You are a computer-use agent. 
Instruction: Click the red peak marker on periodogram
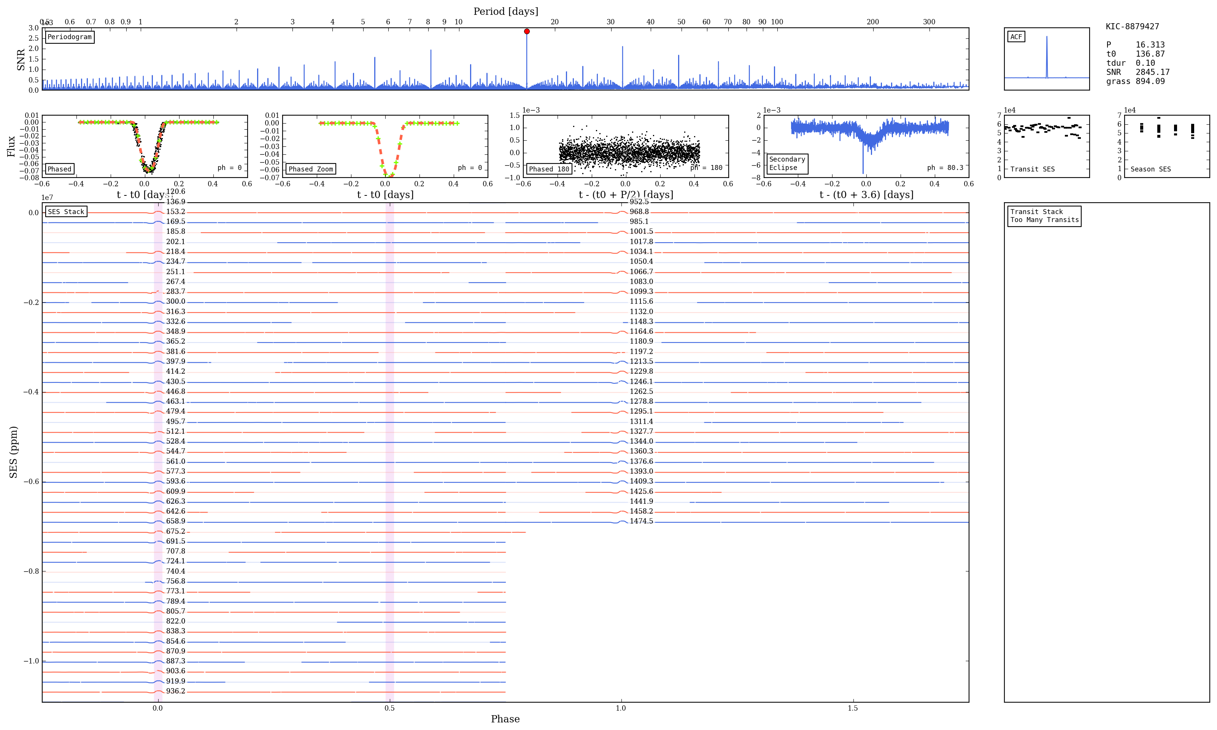pyautogui.click(x=526, y=32)
